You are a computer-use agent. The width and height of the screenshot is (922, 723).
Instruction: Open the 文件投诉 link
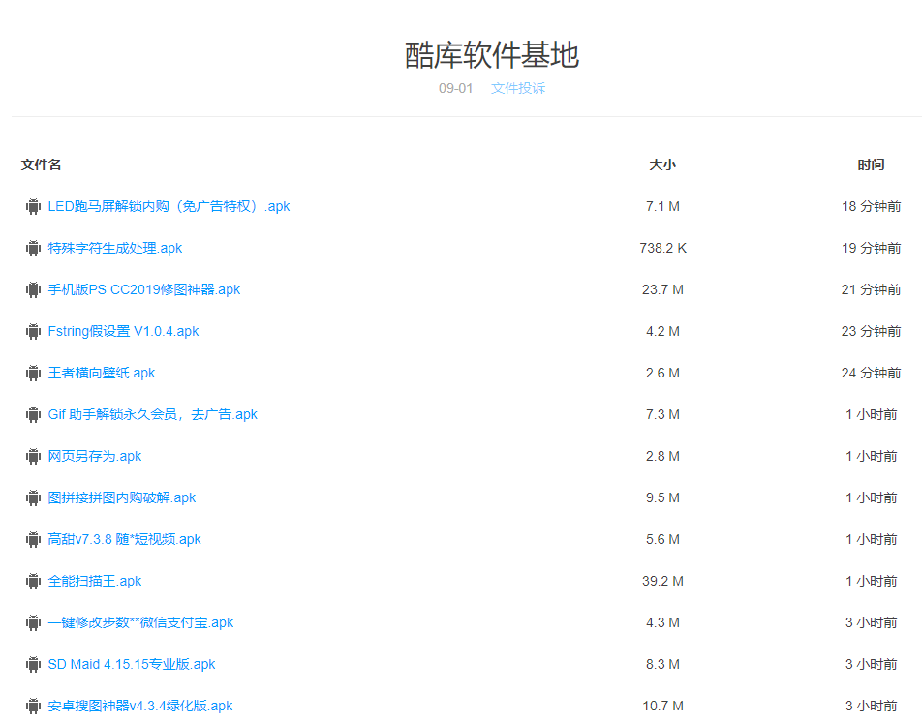518,88
